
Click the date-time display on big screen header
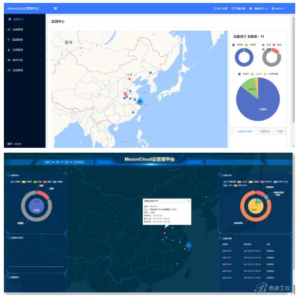click(64, 162)
